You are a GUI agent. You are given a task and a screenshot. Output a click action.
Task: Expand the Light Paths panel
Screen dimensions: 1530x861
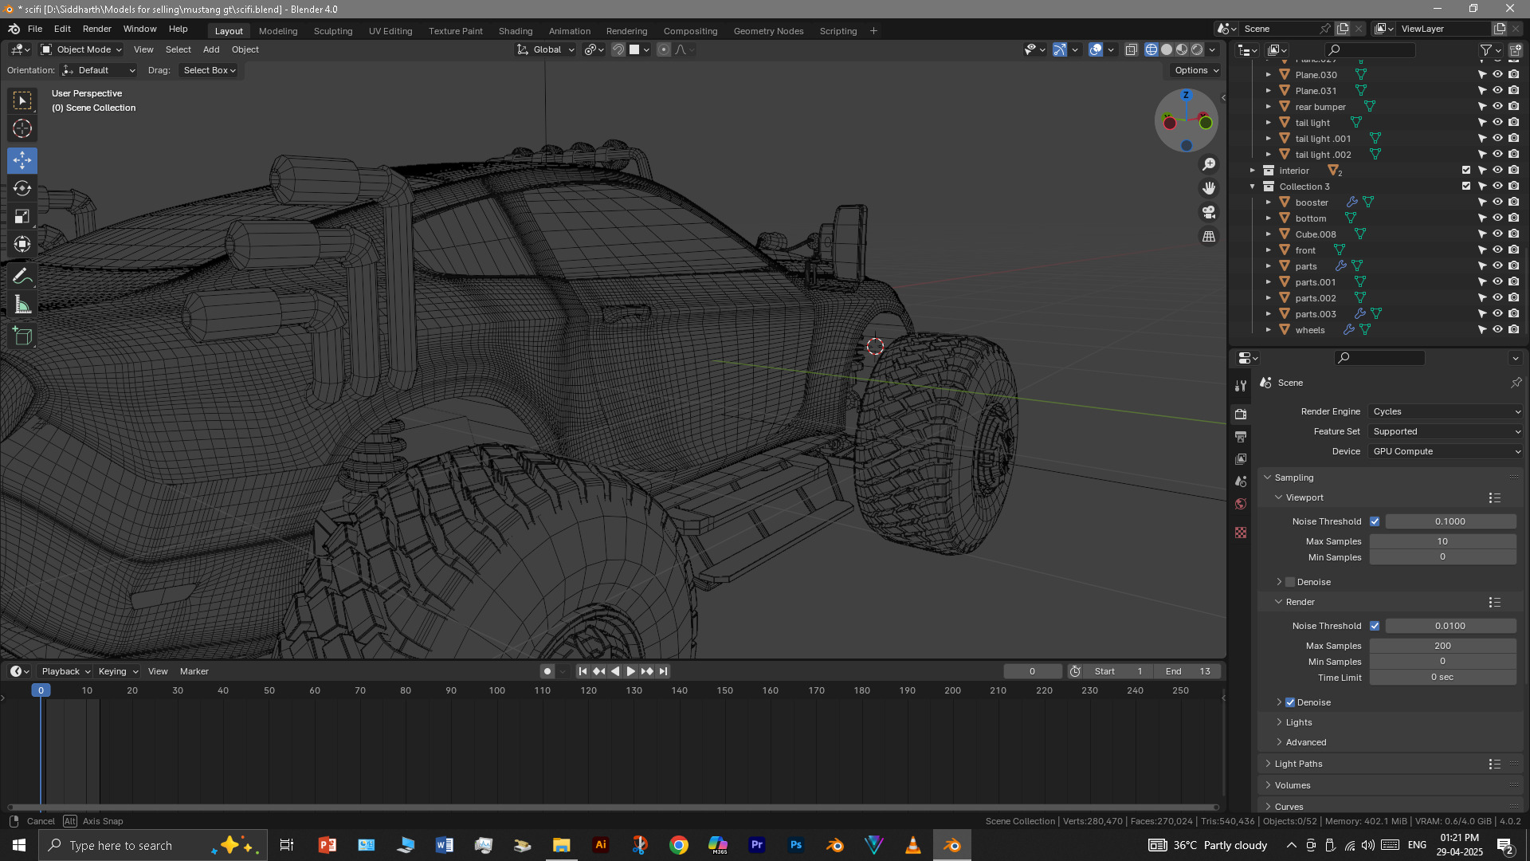tap(1297, 764)
